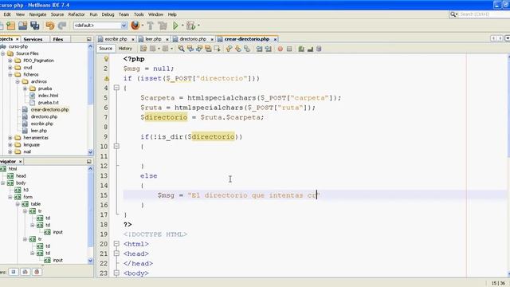The height and width of the screenshot is (287, 510).
Task: Switch to escribir.php editor tab
Action: tap(116, 39)
